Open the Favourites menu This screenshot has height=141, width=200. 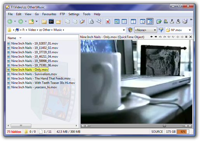pos(49,14)
